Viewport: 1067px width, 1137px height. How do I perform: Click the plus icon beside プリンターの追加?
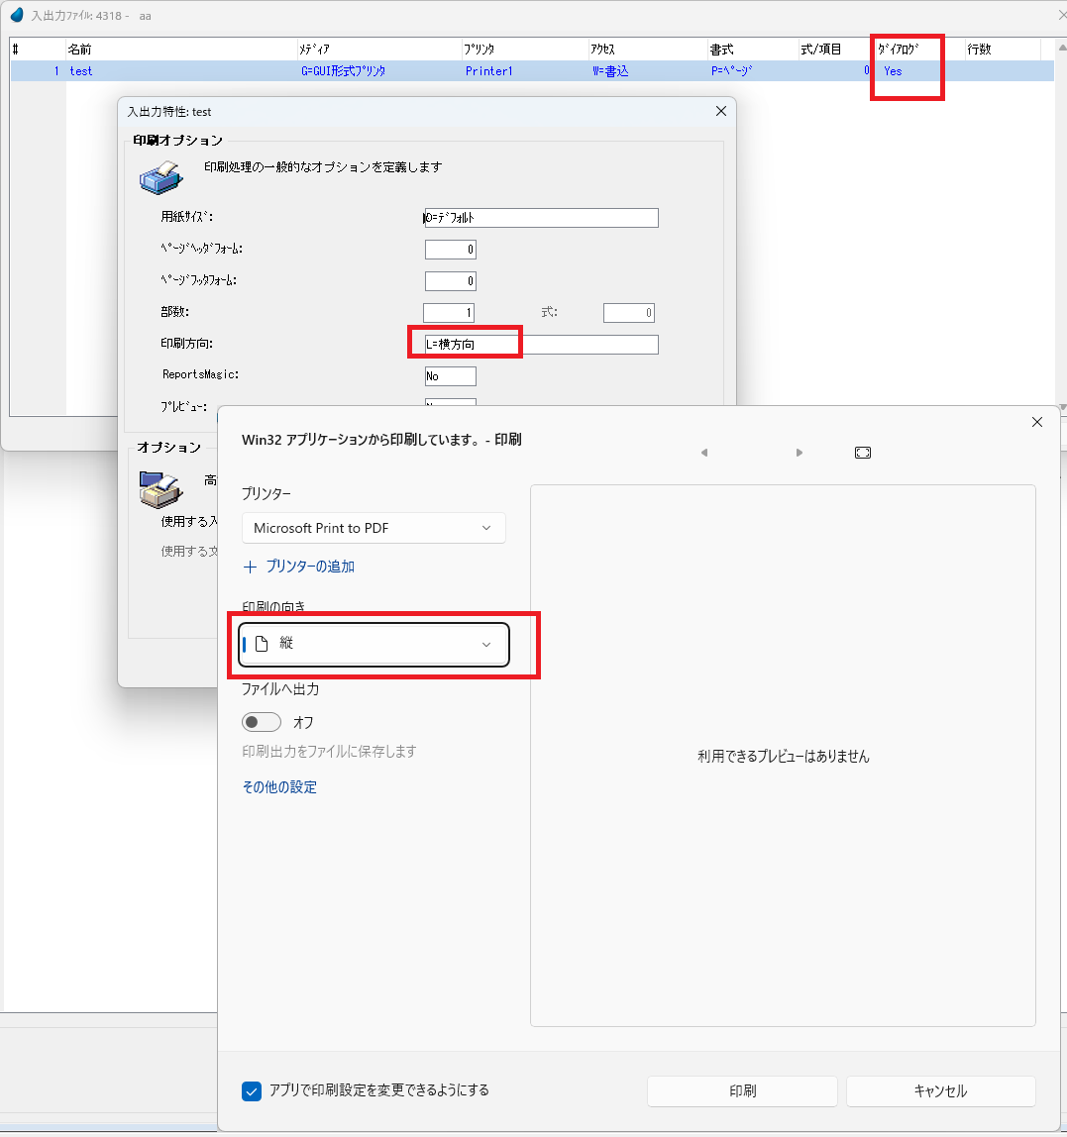(x=250, y=568)
